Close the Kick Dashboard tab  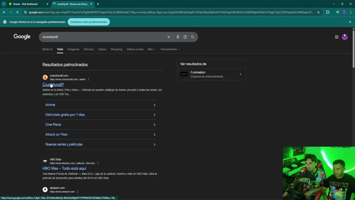[47, 4]
